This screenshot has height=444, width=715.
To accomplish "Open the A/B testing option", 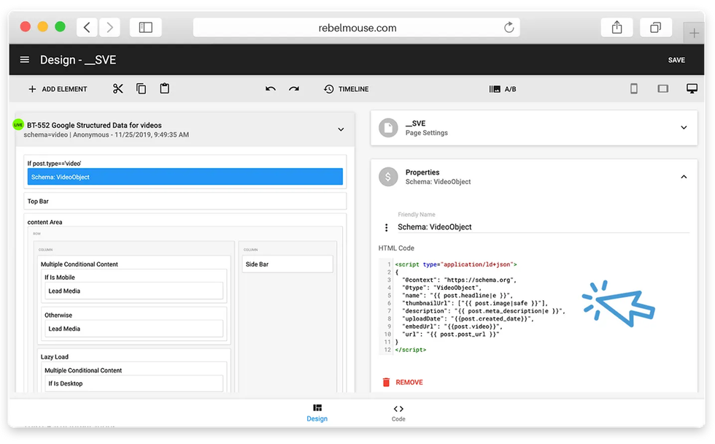I will tap(503, 89).
